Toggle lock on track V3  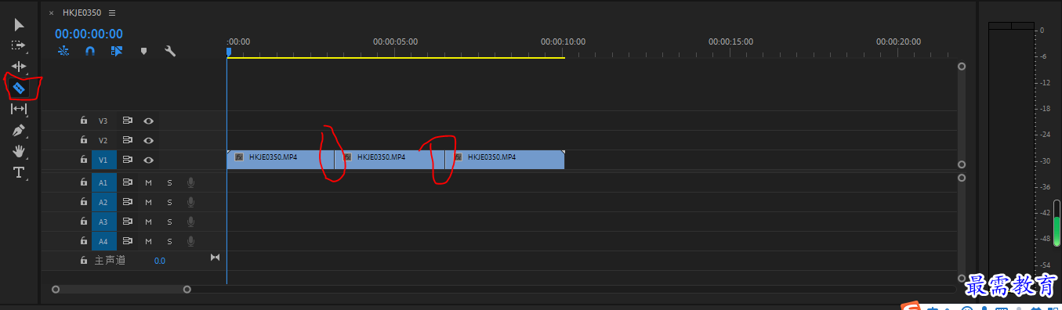83,121
